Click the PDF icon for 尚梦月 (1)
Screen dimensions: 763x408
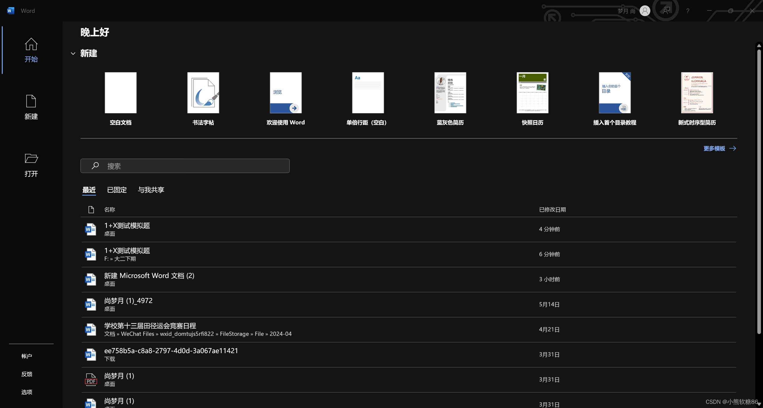[x=91, y=380]
